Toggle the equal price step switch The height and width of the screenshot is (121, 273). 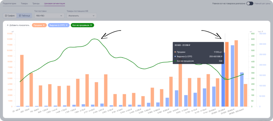pyautogui.click(x=250, y=3)
